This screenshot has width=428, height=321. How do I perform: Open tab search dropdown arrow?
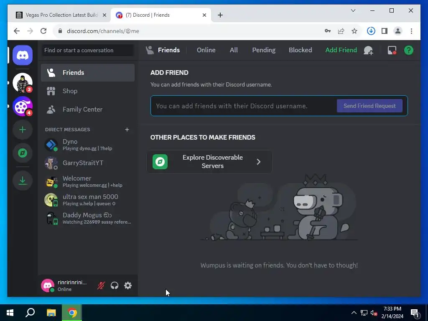[353, 10]
